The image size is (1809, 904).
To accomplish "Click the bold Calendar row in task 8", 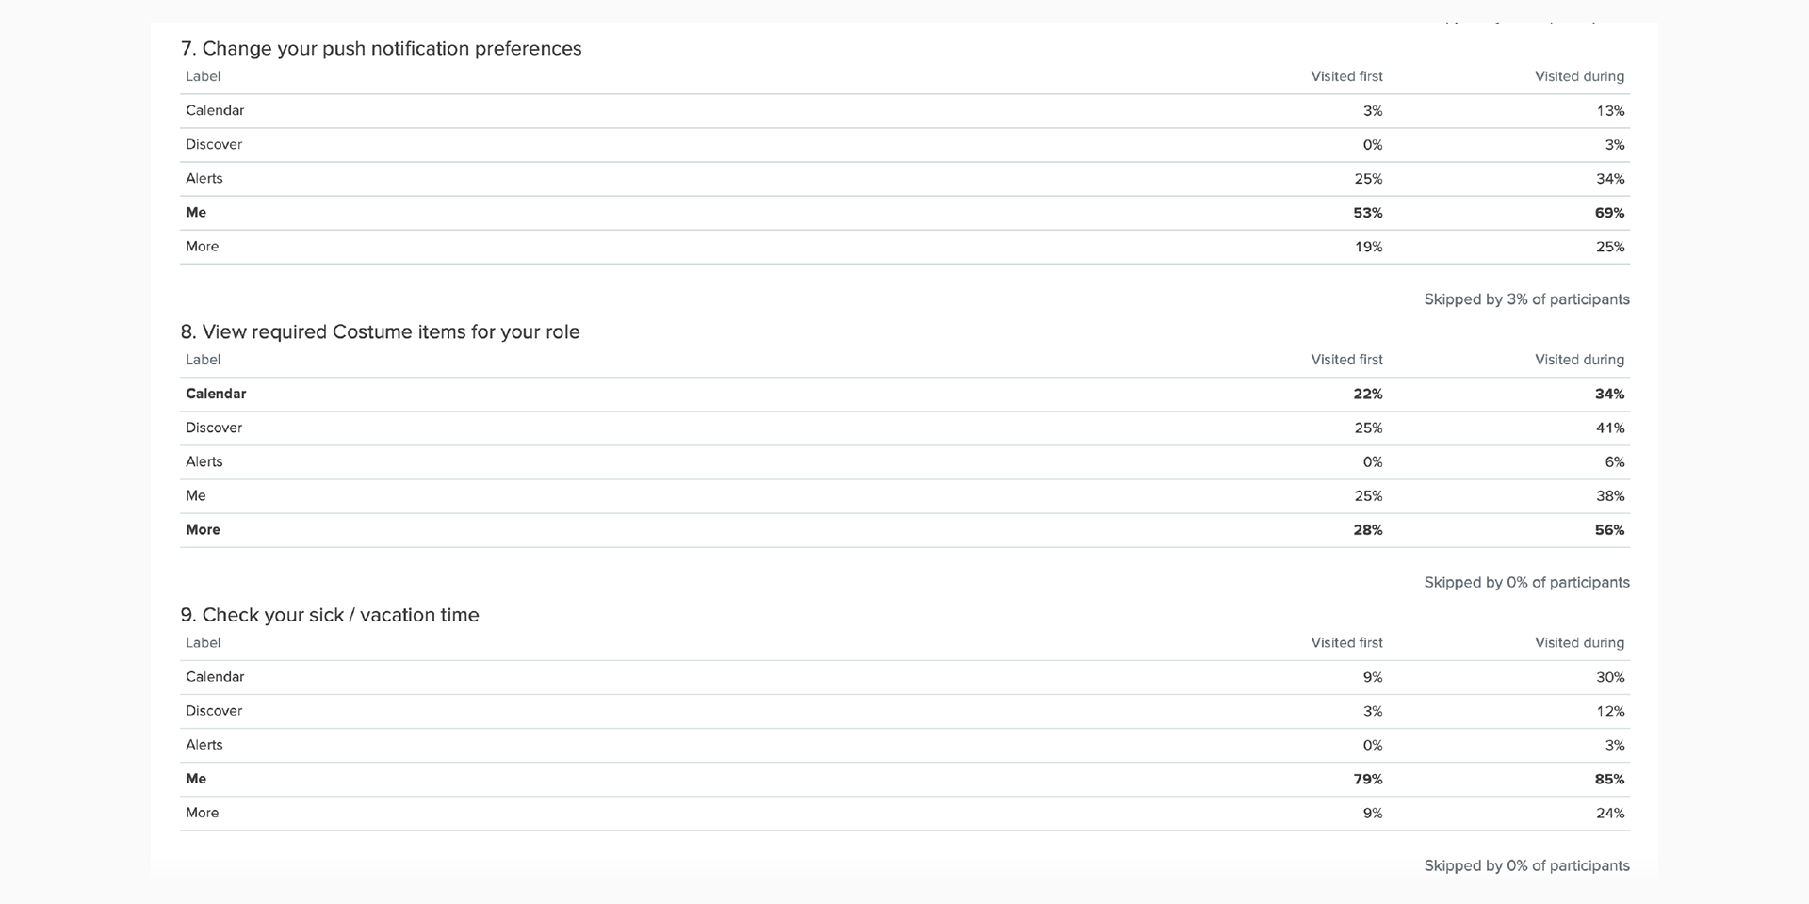I will [904, 394].
